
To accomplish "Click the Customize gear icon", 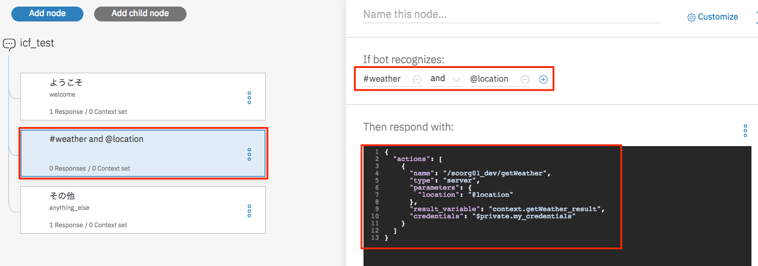I will (x=691, y=17).
